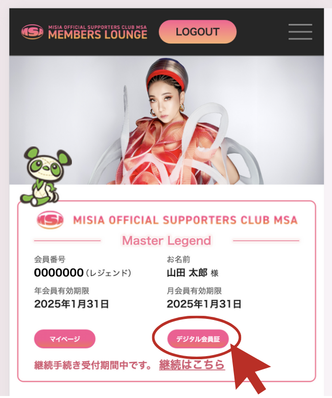The height and width of the screenshot is (398, 332).
Task: Click the お名前 label
Action: pyautogui.click(x=178, y=259)
